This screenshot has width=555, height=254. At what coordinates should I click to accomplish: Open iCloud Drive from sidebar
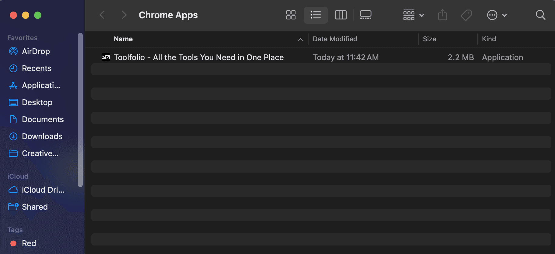click(x=43, y=190)
